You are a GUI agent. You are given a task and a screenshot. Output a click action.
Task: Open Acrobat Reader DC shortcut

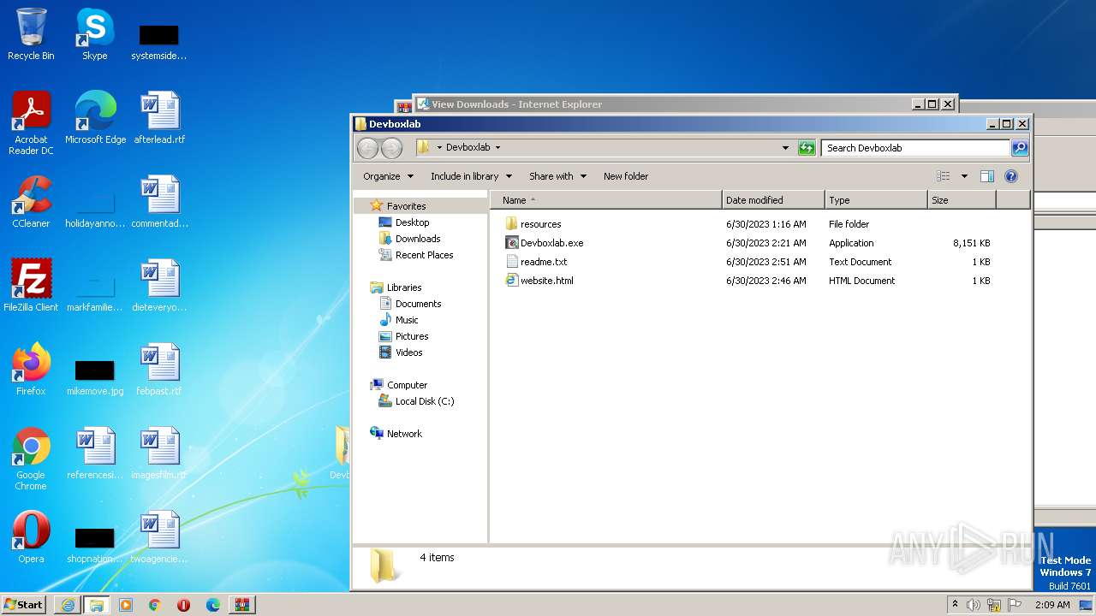[31, 123]
